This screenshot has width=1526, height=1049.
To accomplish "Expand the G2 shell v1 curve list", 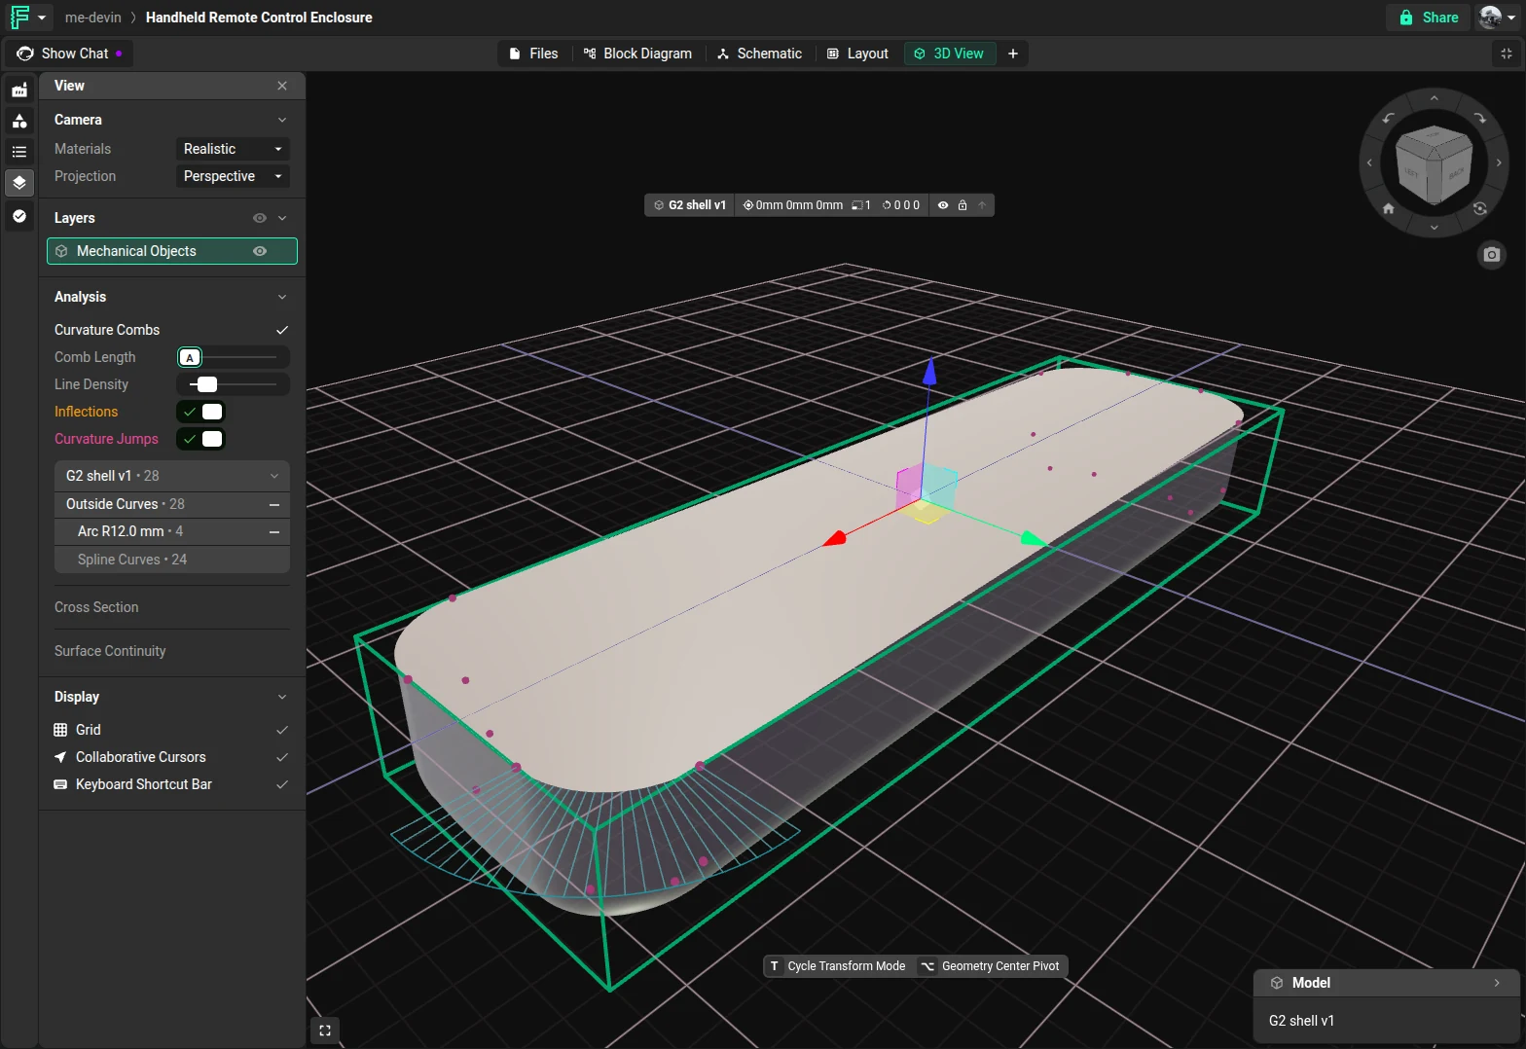I will 274,476.
